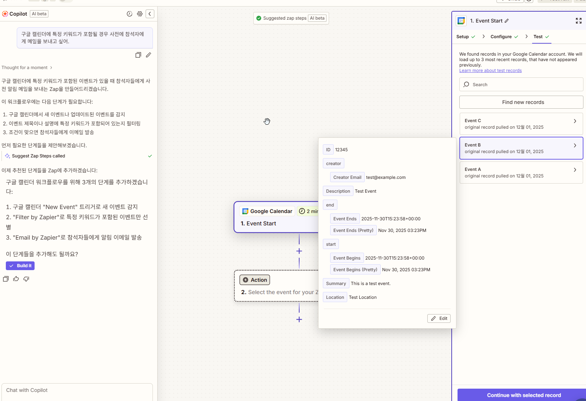Screen dimensions: 586x401
Task: Switch to the Configure tab
Action: coord(504,37)
